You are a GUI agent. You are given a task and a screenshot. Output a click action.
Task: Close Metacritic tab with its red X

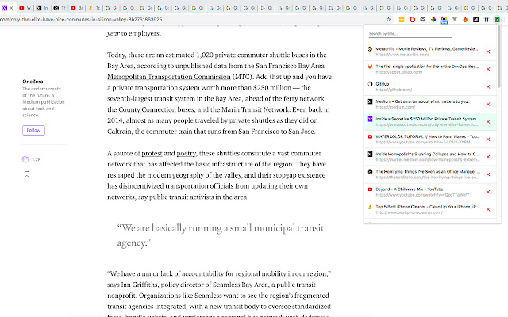pyautogui.click(x=488, y=52)
